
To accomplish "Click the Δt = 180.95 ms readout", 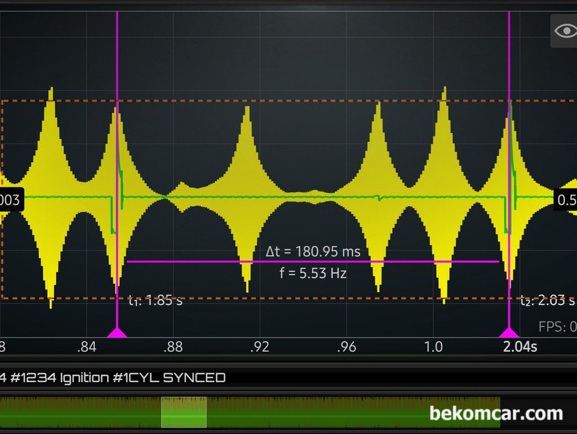I will (313, 251).
